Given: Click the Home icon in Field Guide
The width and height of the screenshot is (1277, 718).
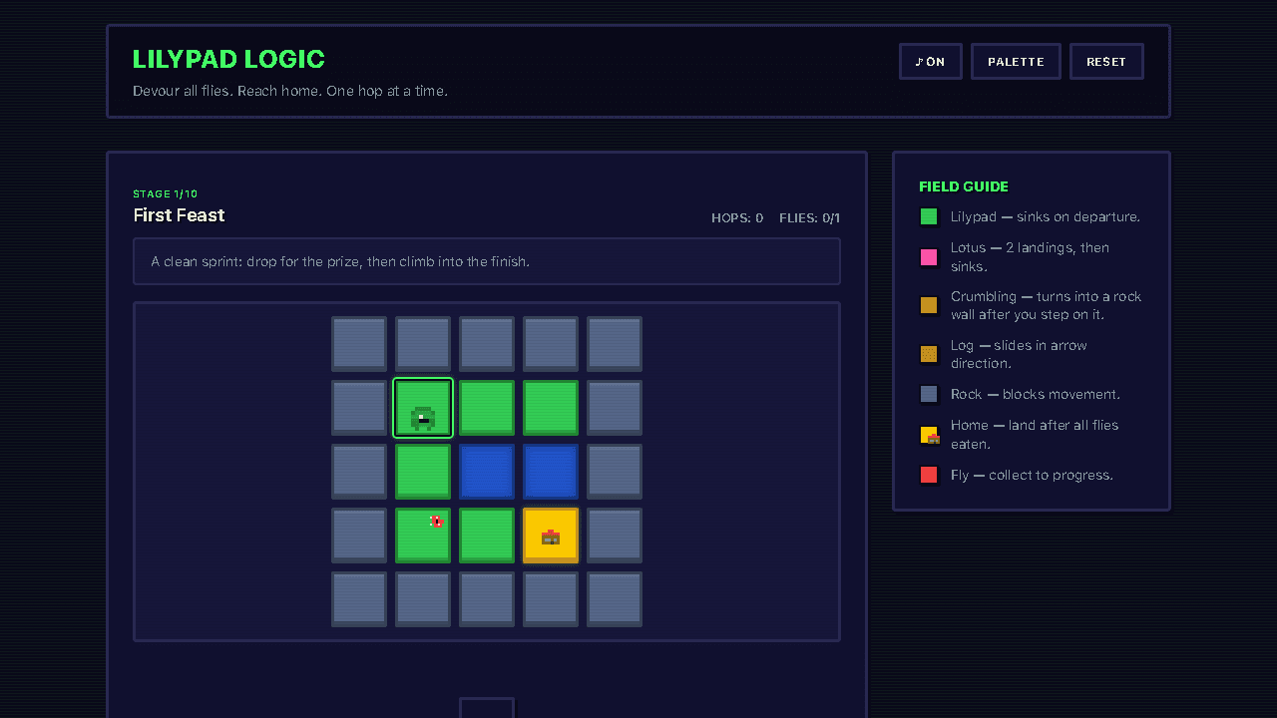Looking at the screenshot, I should [x=929, y=435].
